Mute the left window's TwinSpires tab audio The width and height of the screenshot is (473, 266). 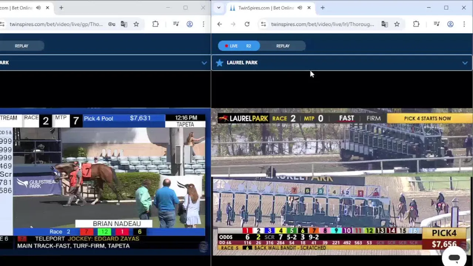pos(38,8)
